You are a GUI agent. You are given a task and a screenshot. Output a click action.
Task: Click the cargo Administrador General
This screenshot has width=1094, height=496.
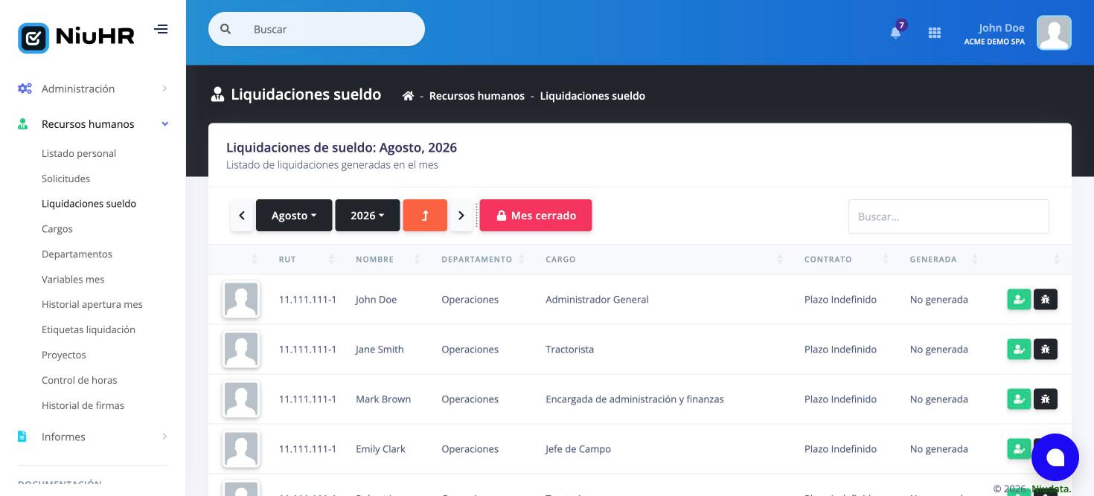(x=597, y=300)
